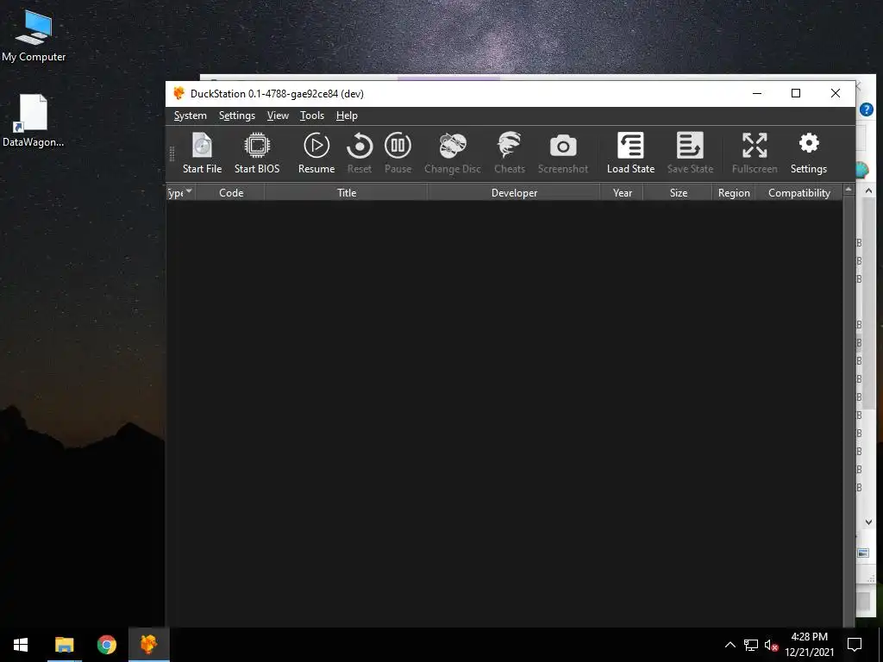
Task: Sort game list by Code column
Action: 231,192
